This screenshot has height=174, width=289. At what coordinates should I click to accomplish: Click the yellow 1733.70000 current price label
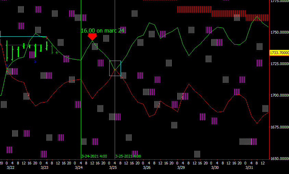pyautogui.click(x=279, y=53)
